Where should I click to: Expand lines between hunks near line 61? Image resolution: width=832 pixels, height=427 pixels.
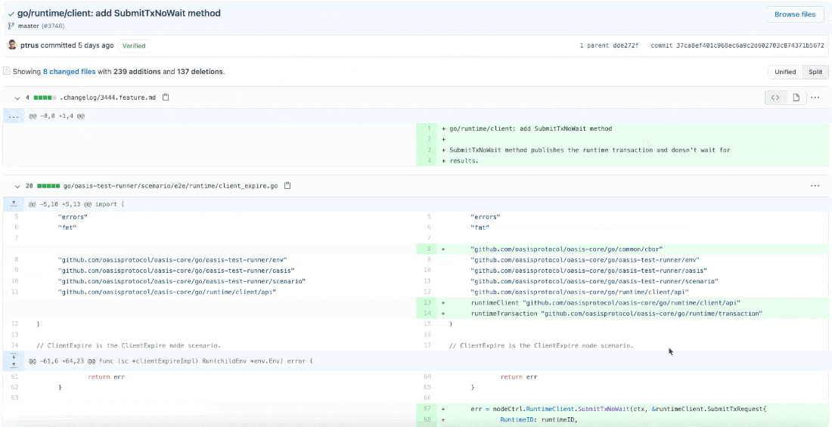pyautogui.click(x=14, y=360)
